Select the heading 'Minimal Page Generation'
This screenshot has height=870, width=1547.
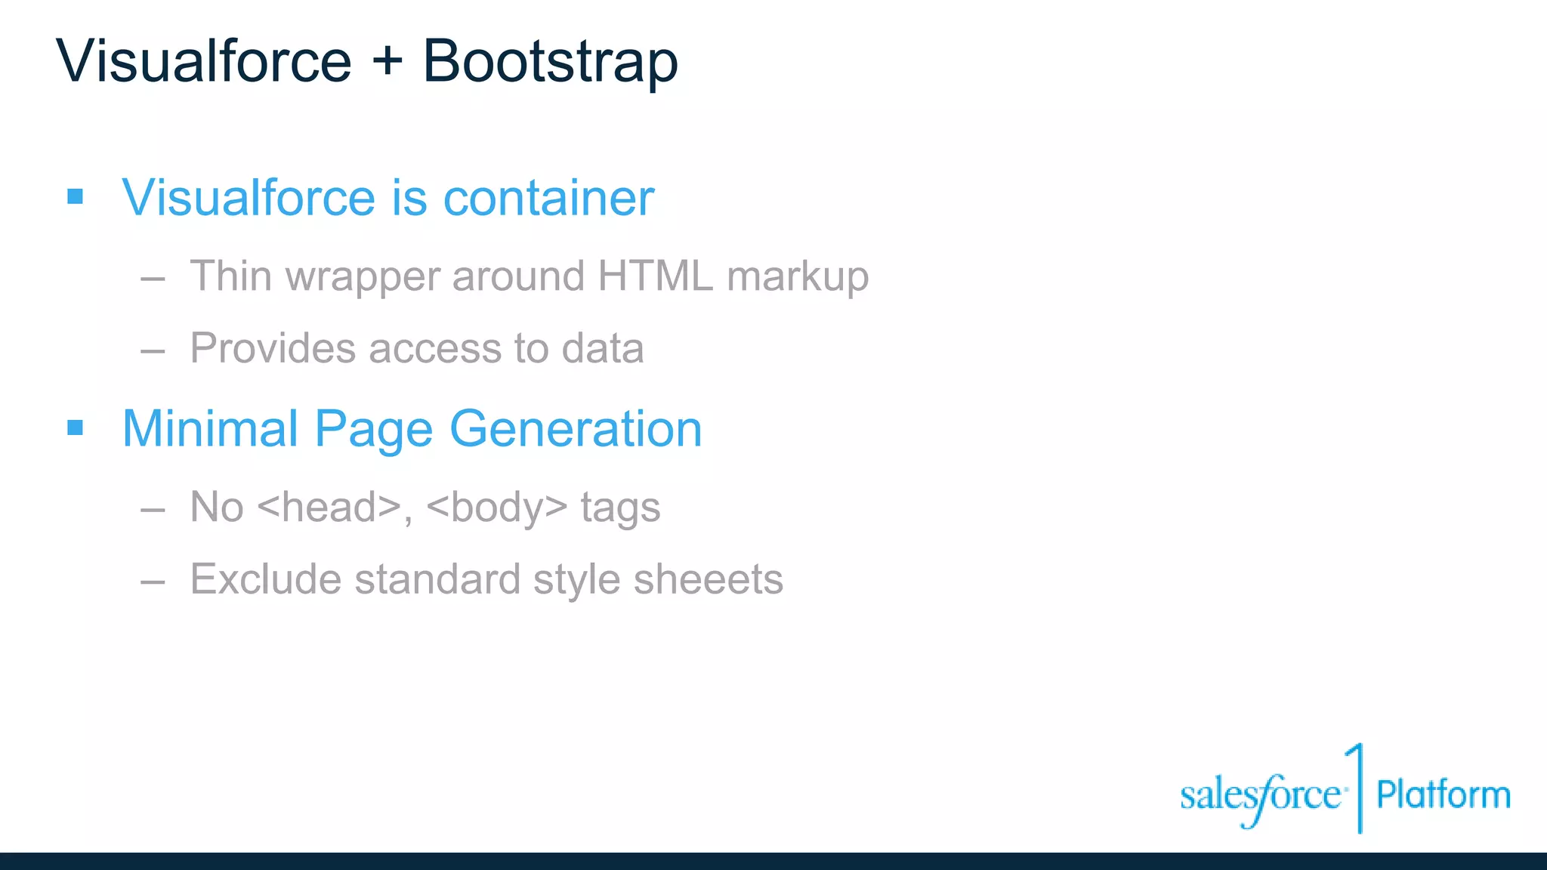[412, 430]
